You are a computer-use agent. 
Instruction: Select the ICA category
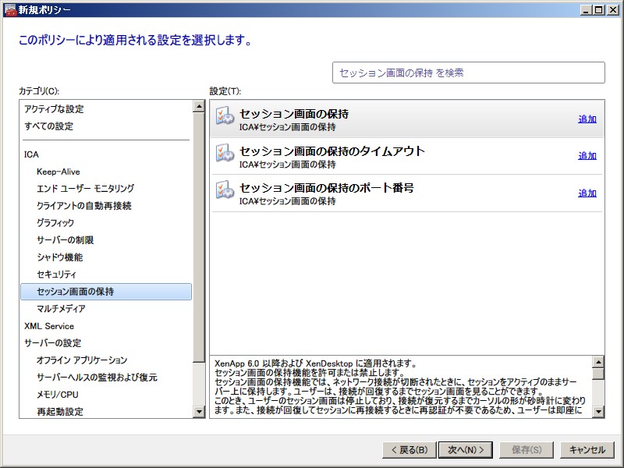(31, 154)
